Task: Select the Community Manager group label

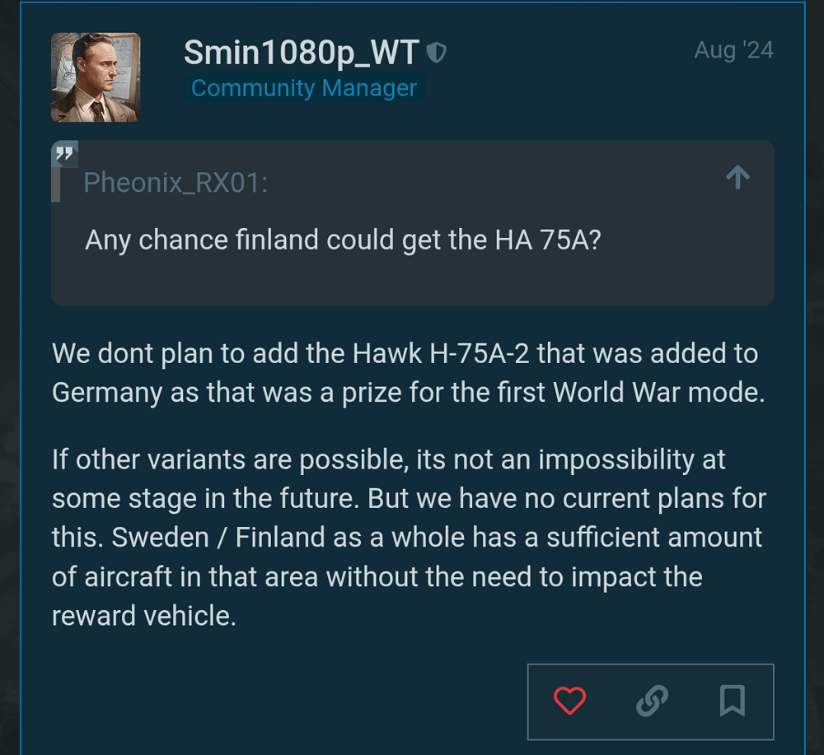Action: tap(303, 88)
